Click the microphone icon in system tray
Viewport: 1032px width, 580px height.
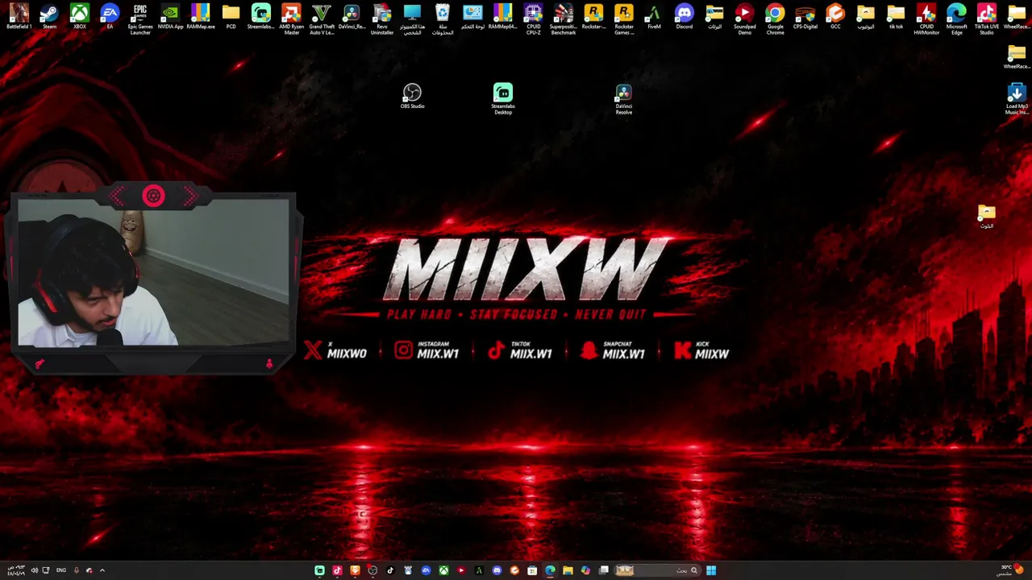click(x=77, y=570)
